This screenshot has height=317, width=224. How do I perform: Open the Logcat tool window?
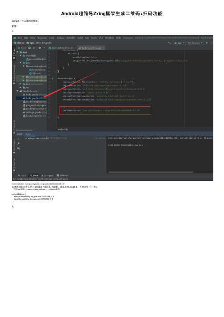(x=47, y=176)
